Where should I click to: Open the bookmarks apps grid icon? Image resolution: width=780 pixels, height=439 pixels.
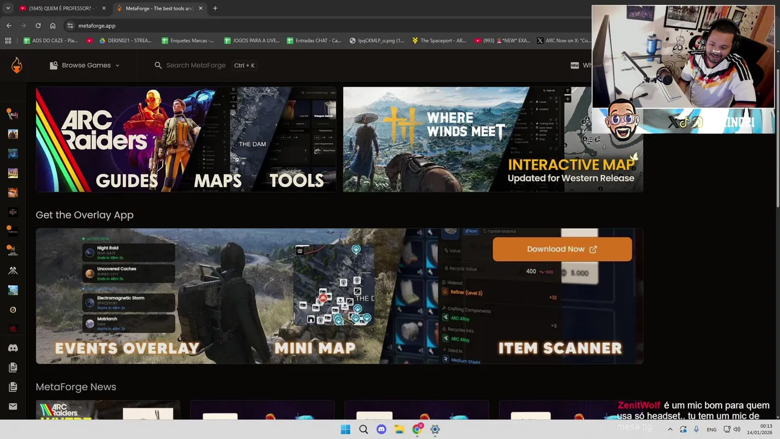click(x=8, y=41)
